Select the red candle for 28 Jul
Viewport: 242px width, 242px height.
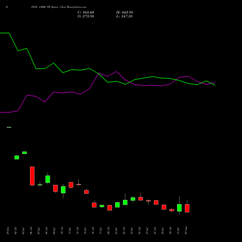(156, 202)
